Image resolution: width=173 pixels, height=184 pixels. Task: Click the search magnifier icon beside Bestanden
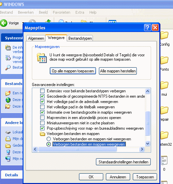click(8, 68)
